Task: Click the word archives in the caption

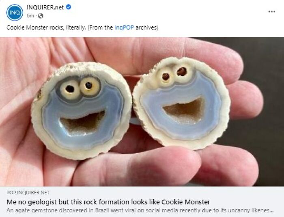Action: 147,28
